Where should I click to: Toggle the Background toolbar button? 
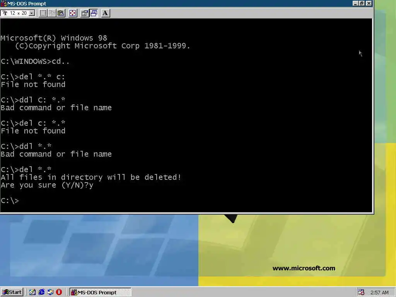click(94, 13)
